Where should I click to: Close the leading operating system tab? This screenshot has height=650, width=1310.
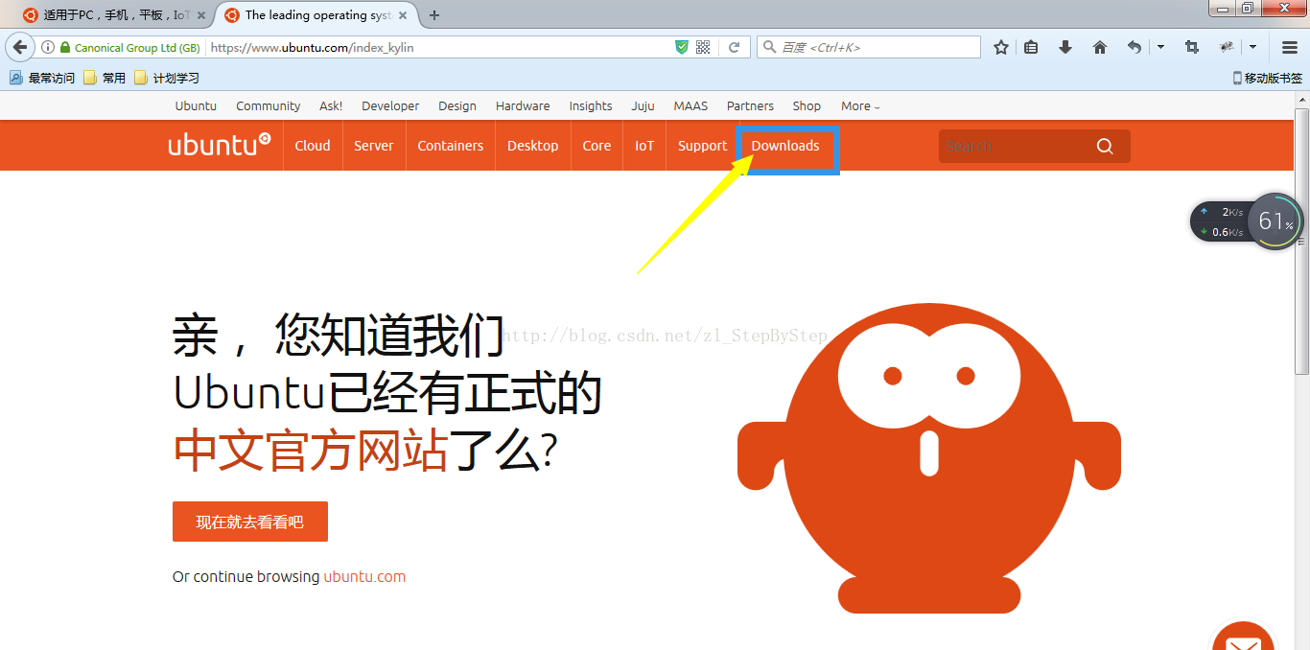click(405, 15)
